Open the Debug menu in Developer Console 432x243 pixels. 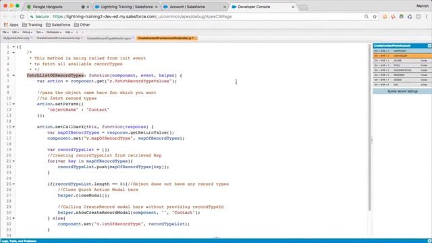[x=27, y=32]
